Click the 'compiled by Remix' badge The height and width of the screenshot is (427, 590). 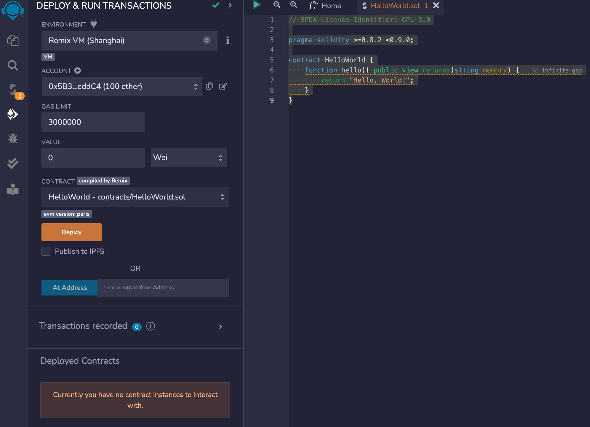[x=103, y=181]
